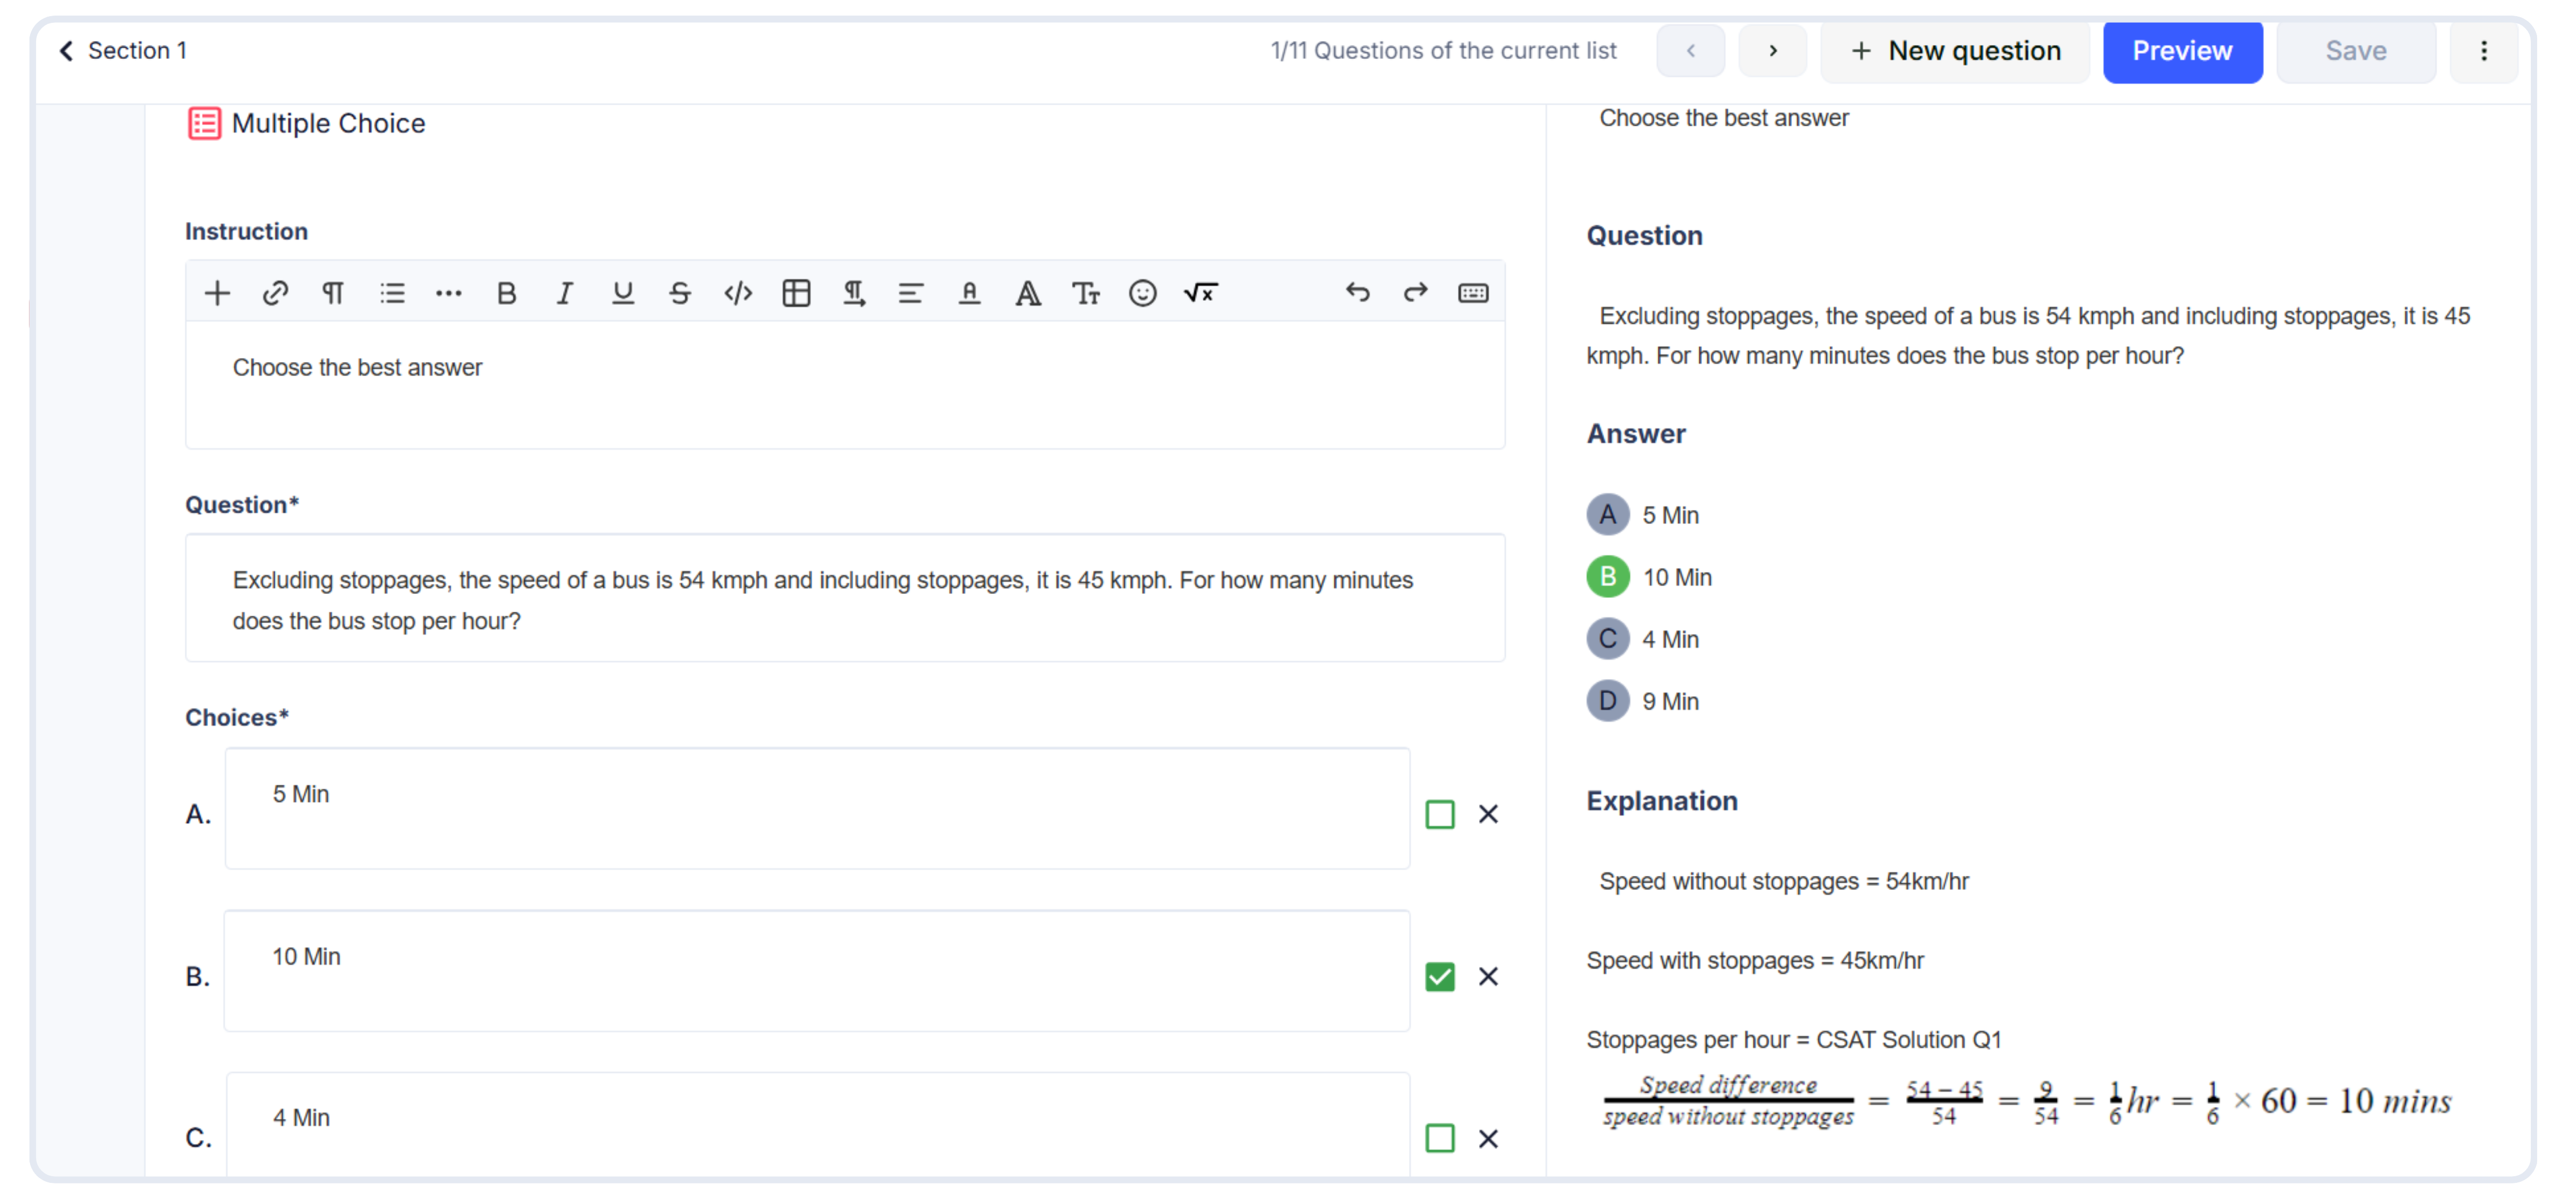Toggle underline formatting
Screen dimensions: 2576x1199
click(x=623, y=293)
